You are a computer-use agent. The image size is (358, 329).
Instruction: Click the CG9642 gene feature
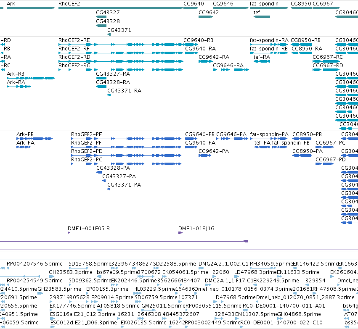(206, 17)
